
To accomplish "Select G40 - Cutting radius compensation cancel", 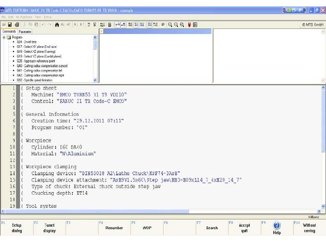I will pos(42,66).
